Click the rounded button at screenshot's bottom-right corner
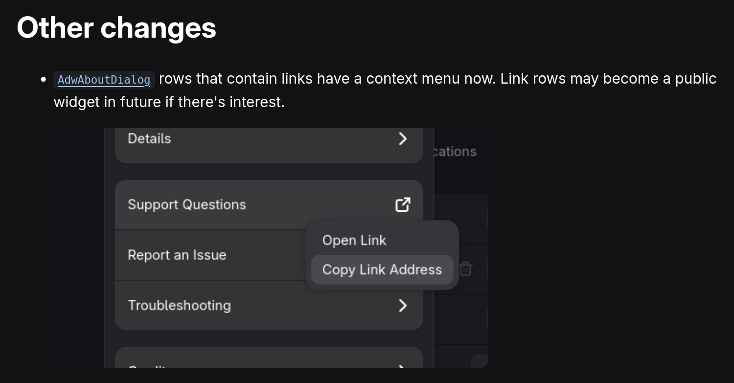The height and width of the screenshot is (383, 734). (x=480, y=361)
